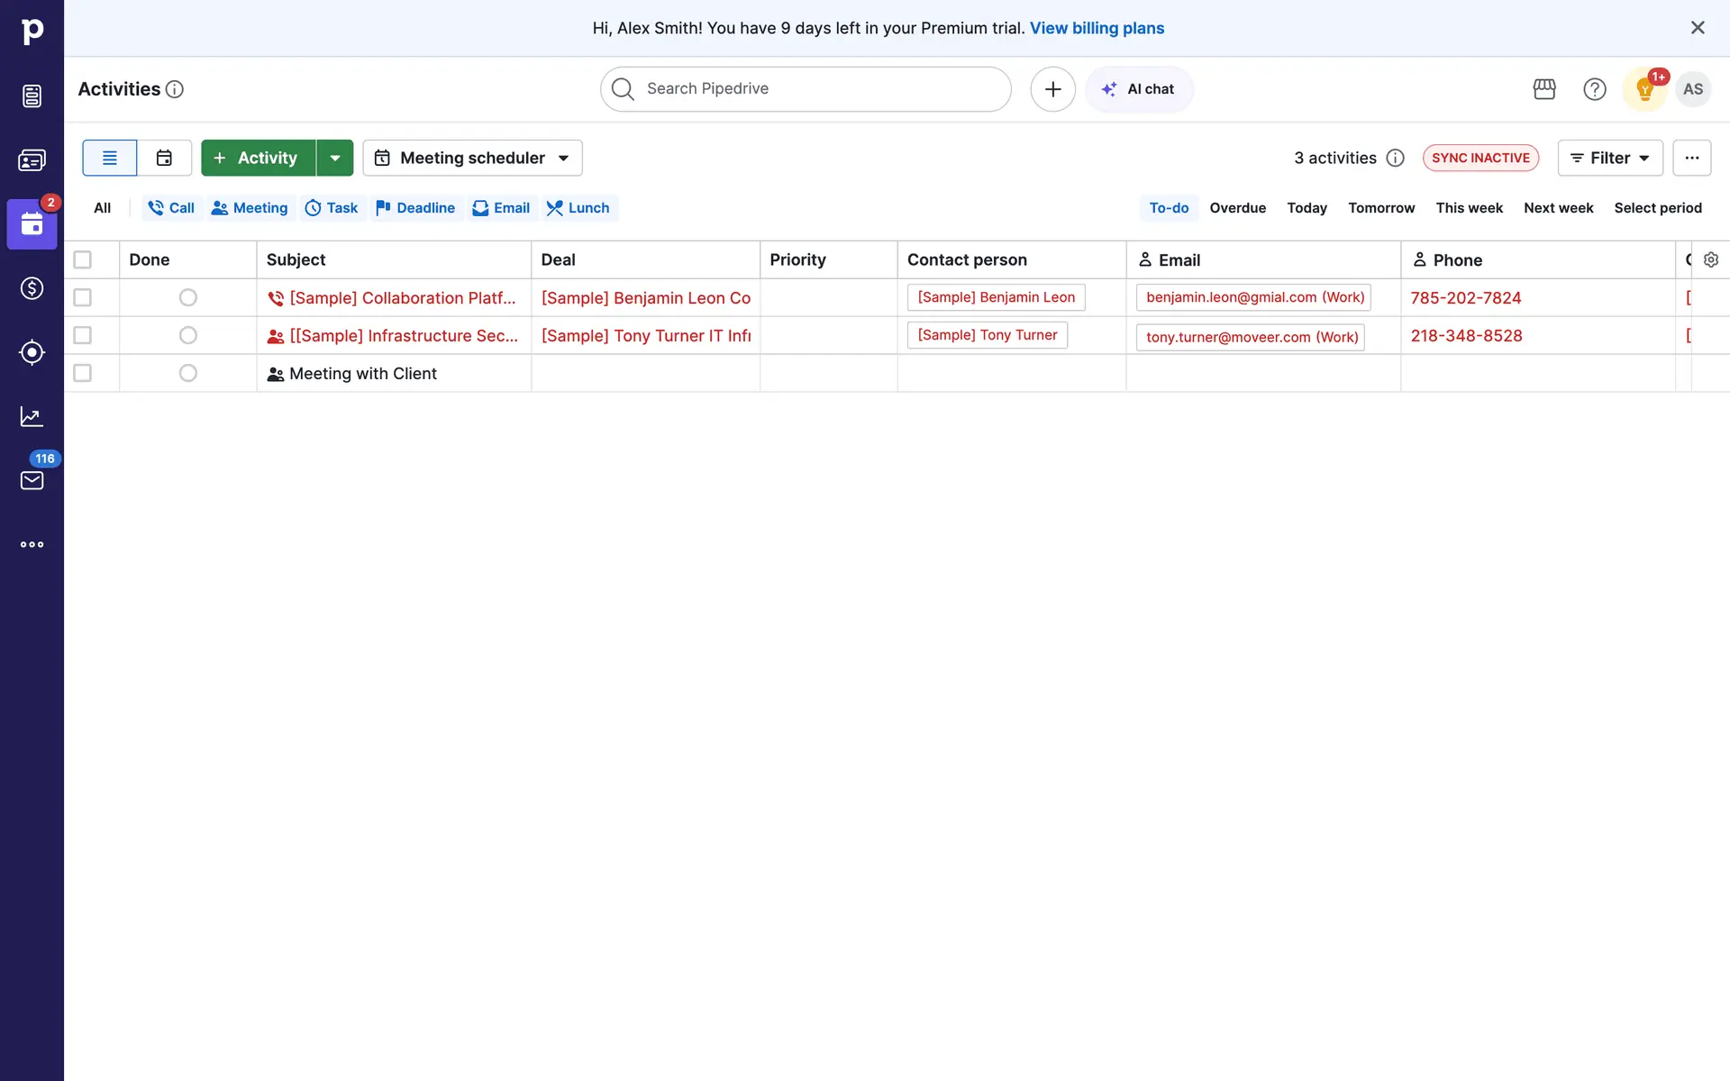This screenshot has width=1730, height=1081.
Task: Open Insights chart icon in sidebar
Action: 32,416
